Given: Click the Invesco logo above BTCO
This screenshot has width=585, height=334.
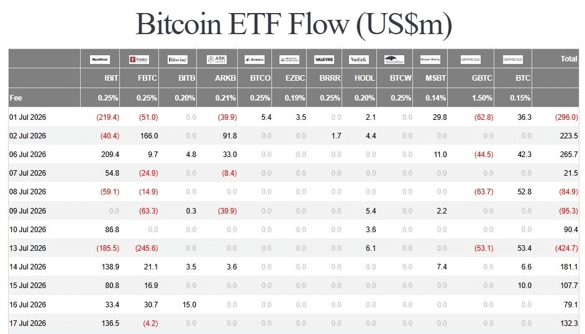Looking at the screenshot, I should (255, 59).
